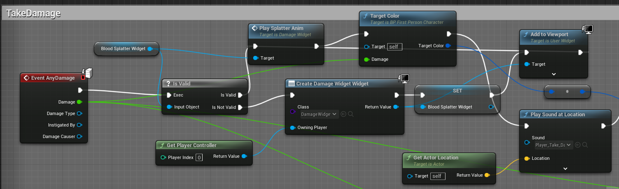Click the Damage input pin on Target Color
This screenshot has height=189, width=619.
(367, 60)
